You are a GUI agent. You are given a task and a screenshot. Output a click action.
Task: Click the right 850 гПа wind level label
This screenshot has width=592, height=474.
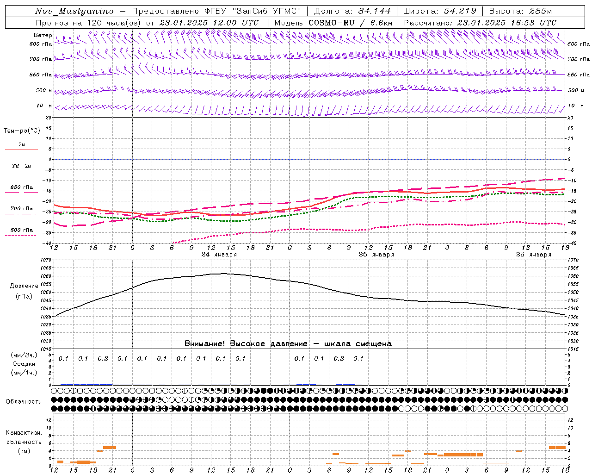579,75
